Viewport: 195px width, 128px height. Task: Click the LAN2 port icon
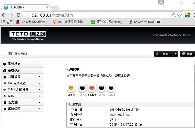(x=101, y=88)
